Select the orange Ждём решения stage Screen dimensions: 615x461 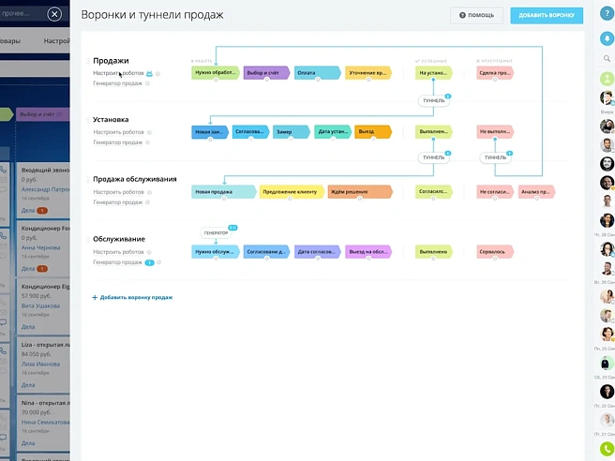coord(360,192)
